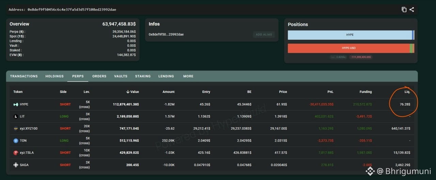The width and height of the screenshot is (436, 180).
Task: Click xyz:TSLA liquidation 15,139.82$
Action: click(402, 153)
